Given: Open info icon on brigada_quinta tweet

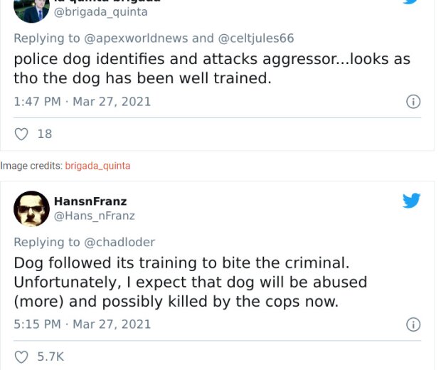Looking at the screenshot, I should pos(413,102).
